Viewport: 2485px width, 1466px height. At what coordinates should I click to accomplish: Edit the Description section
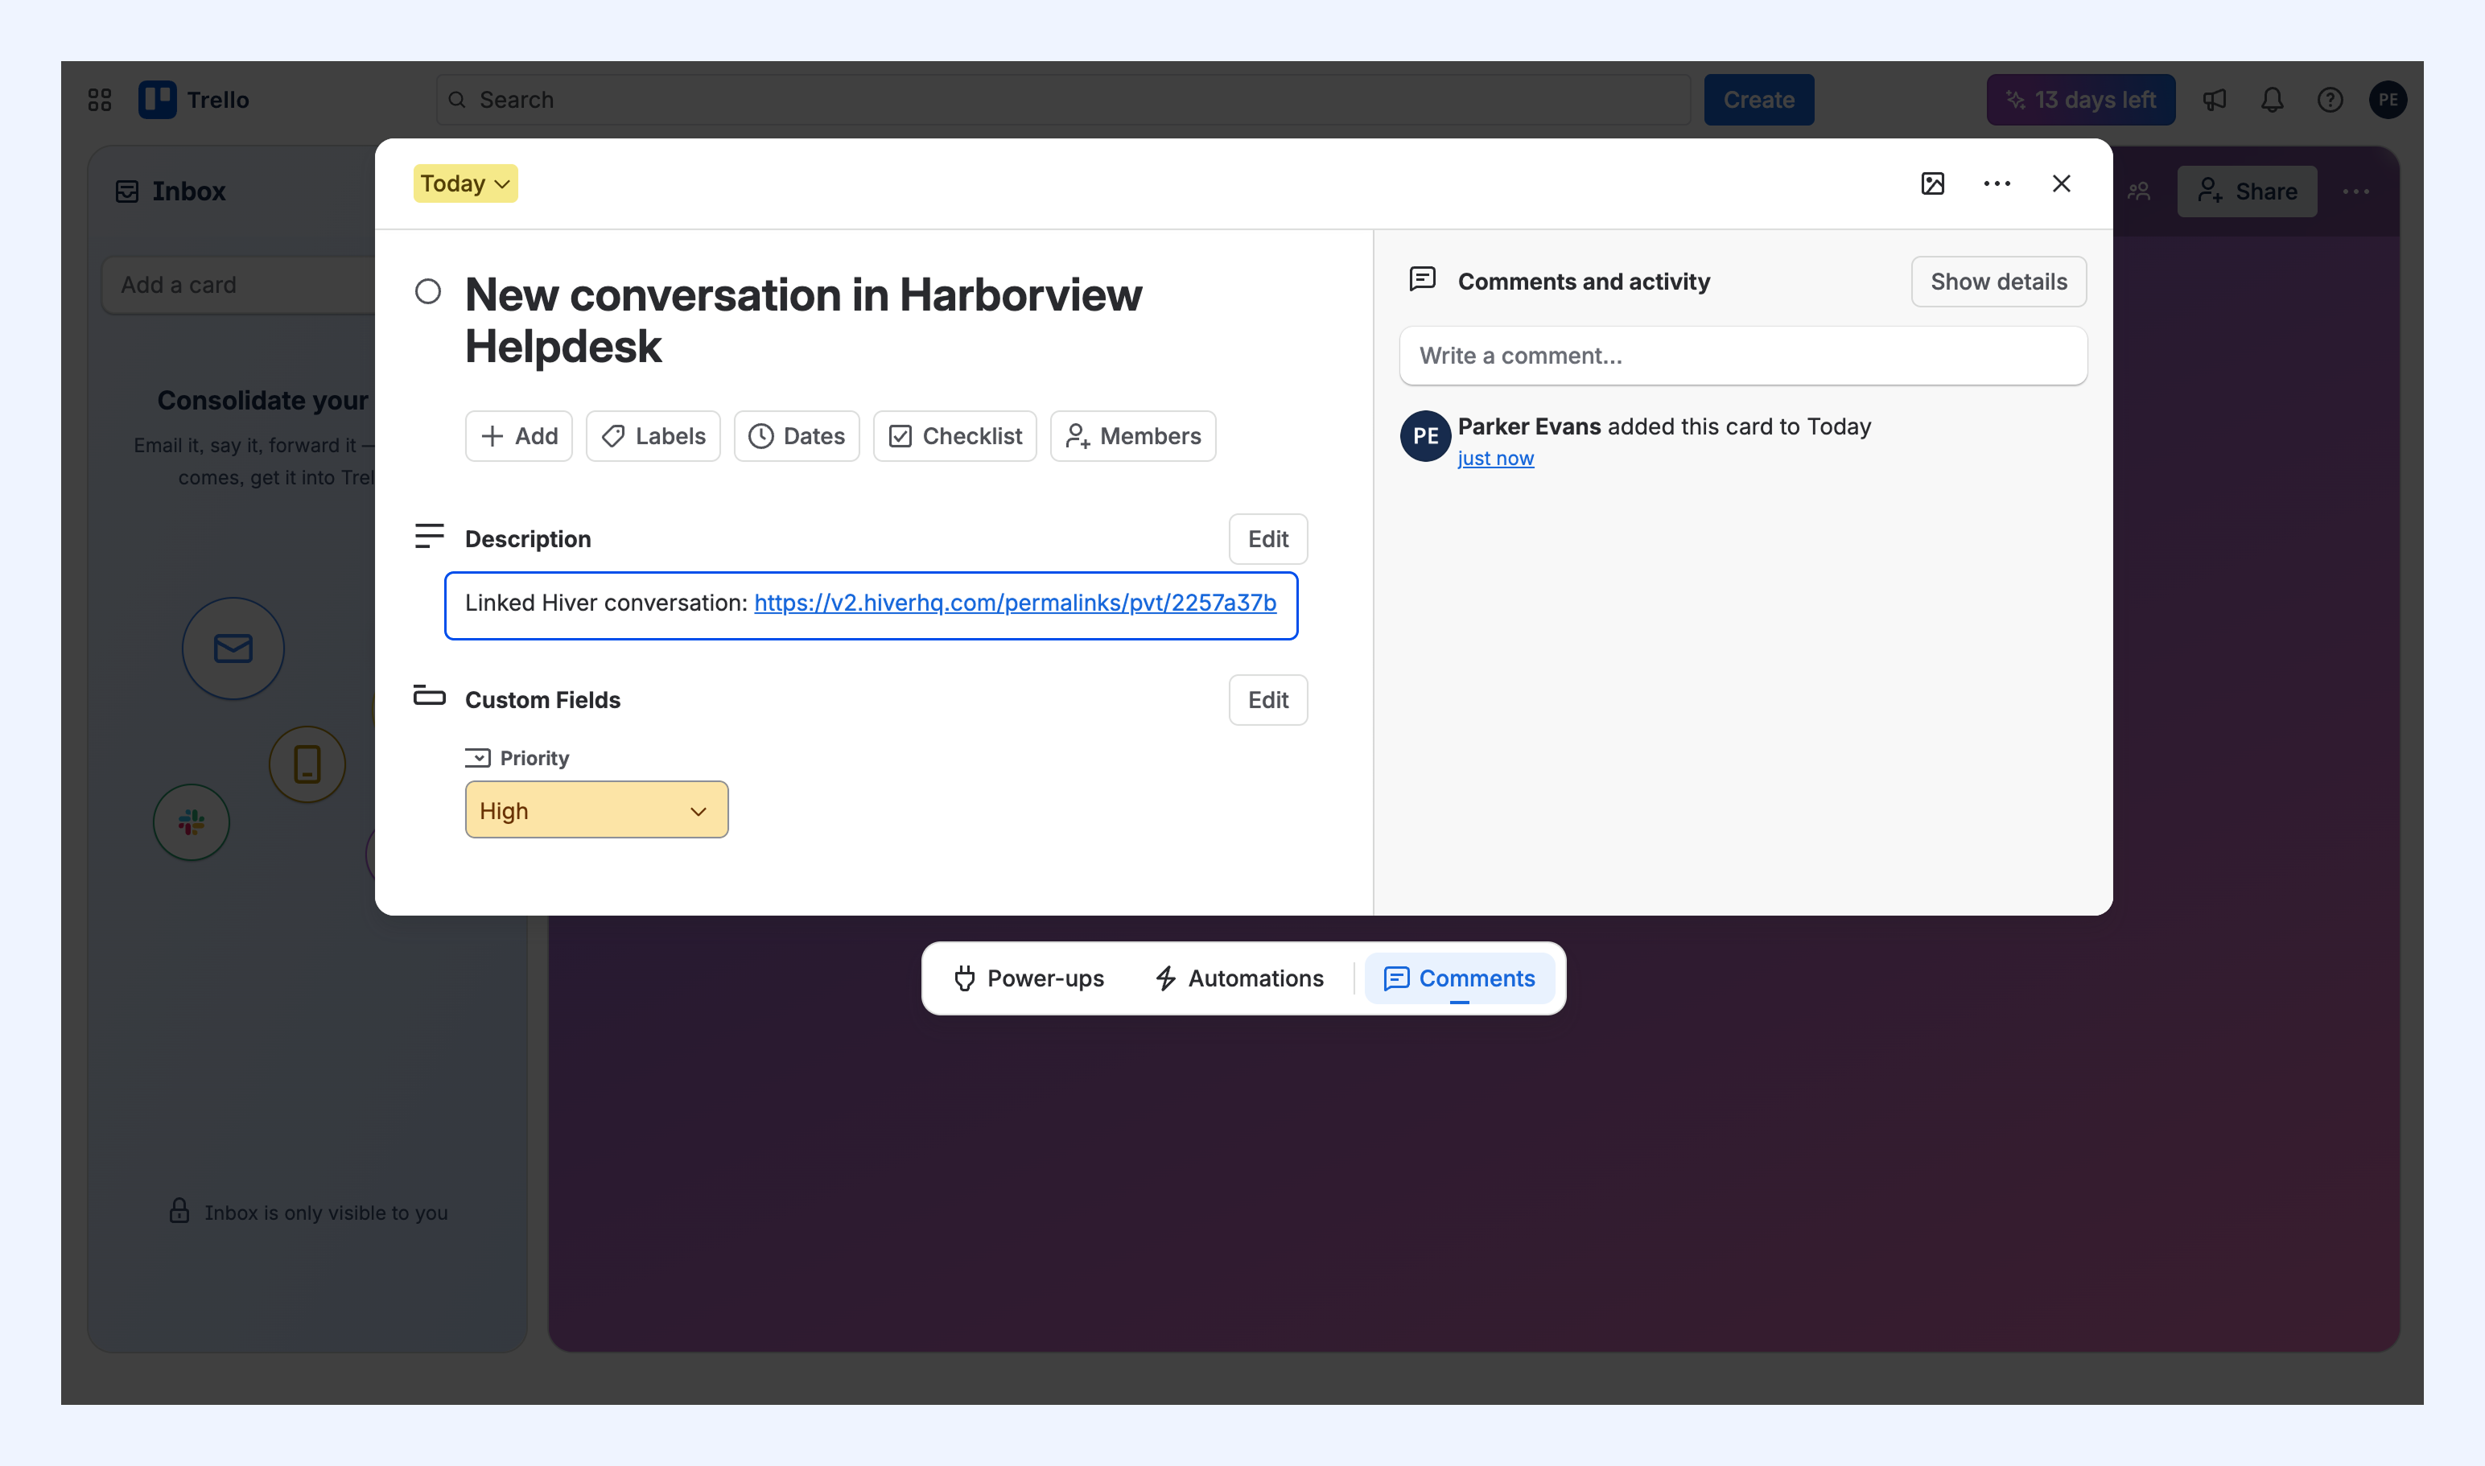pos(1267,538)
